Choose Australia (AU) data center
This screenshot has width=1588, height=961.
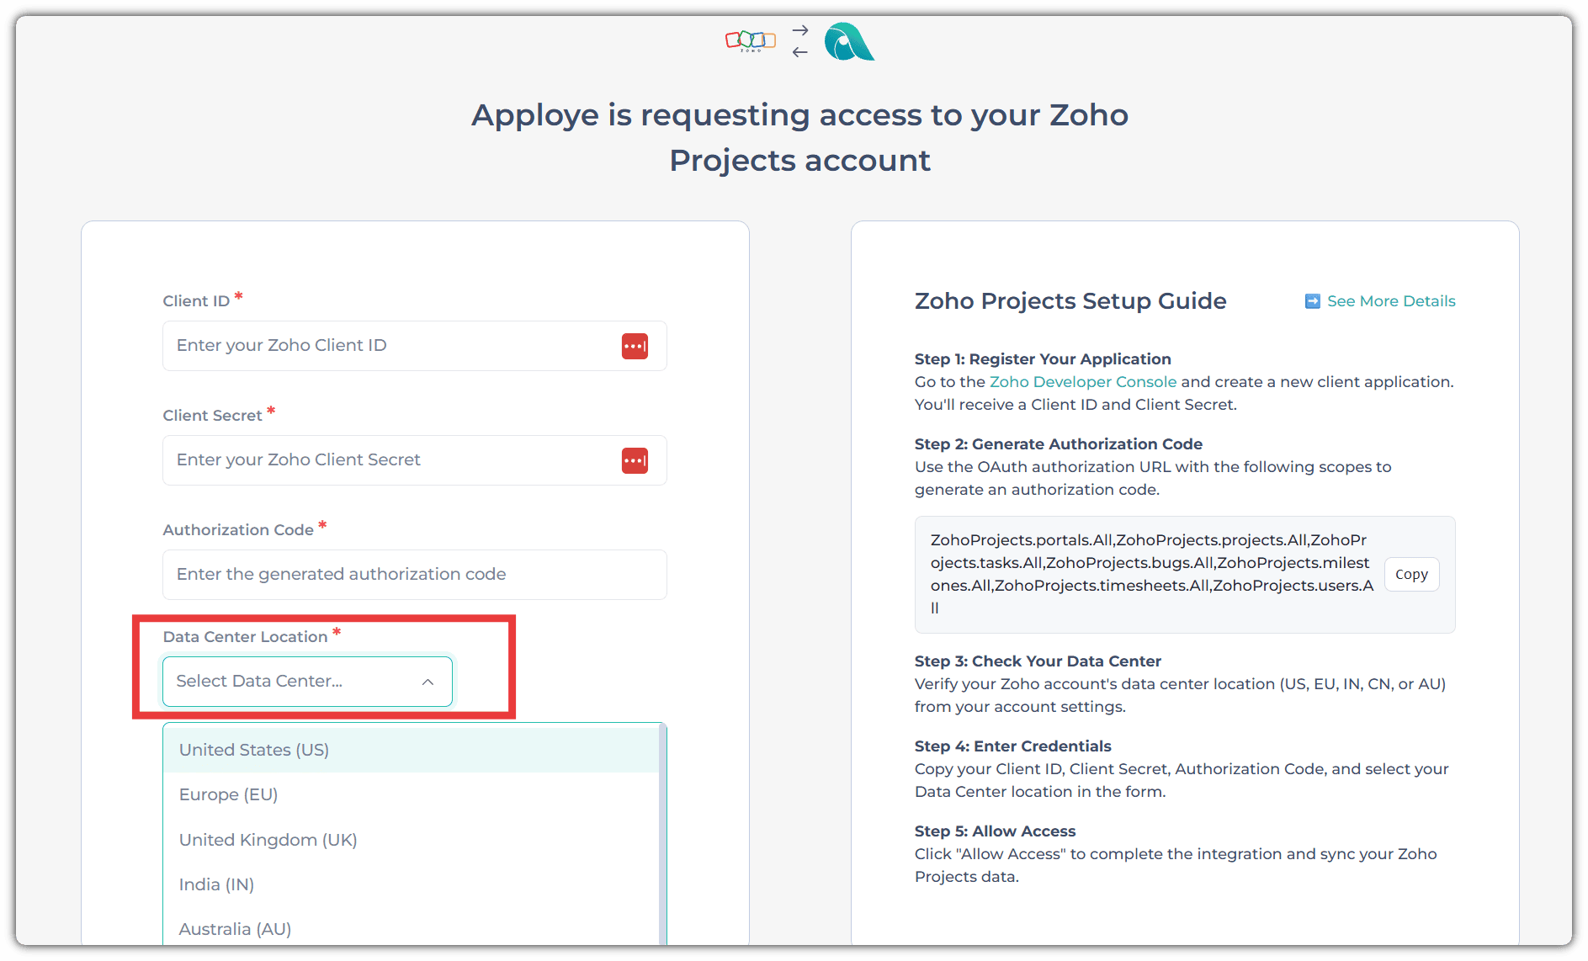point(235,929)
